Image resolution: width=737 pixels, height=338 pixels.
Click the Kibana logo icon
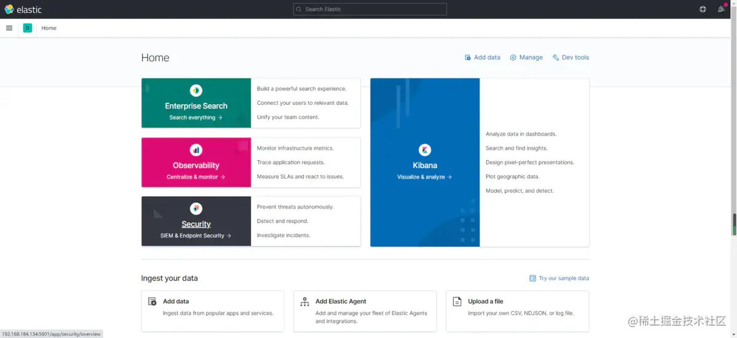click(425, 150)
